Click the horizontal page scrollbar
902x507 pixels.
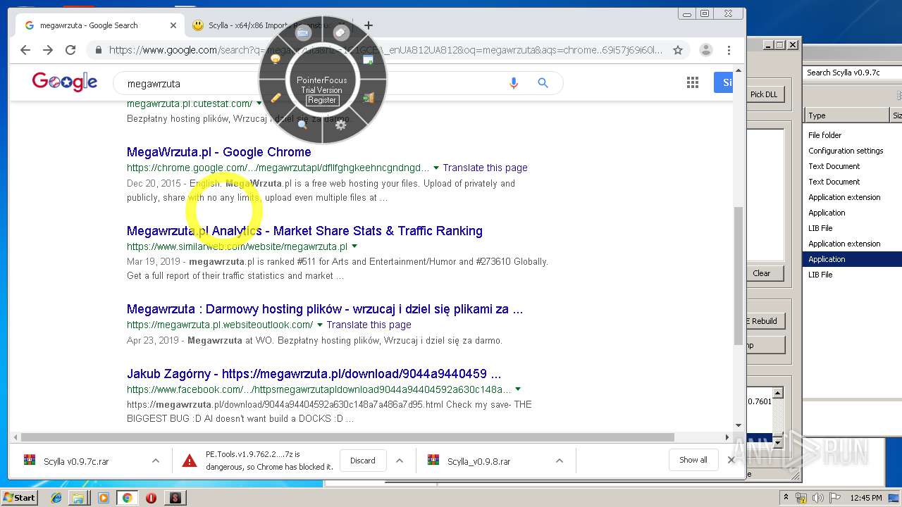click(x=348, y=437)
